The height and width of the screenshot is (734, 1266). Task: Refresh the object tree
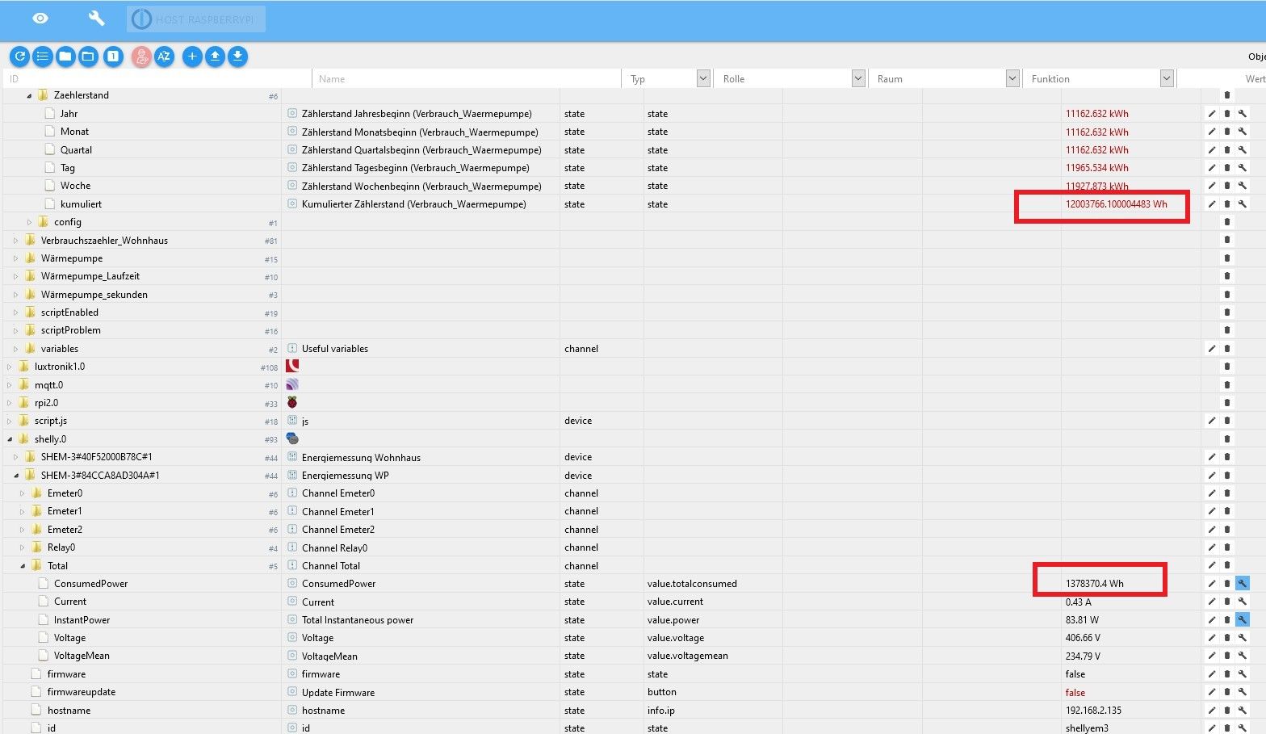coord(20,57)
